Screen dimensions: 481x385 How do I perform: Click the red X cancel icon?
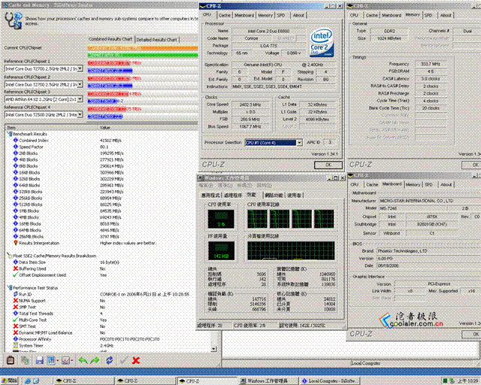(x=136, y=360)
